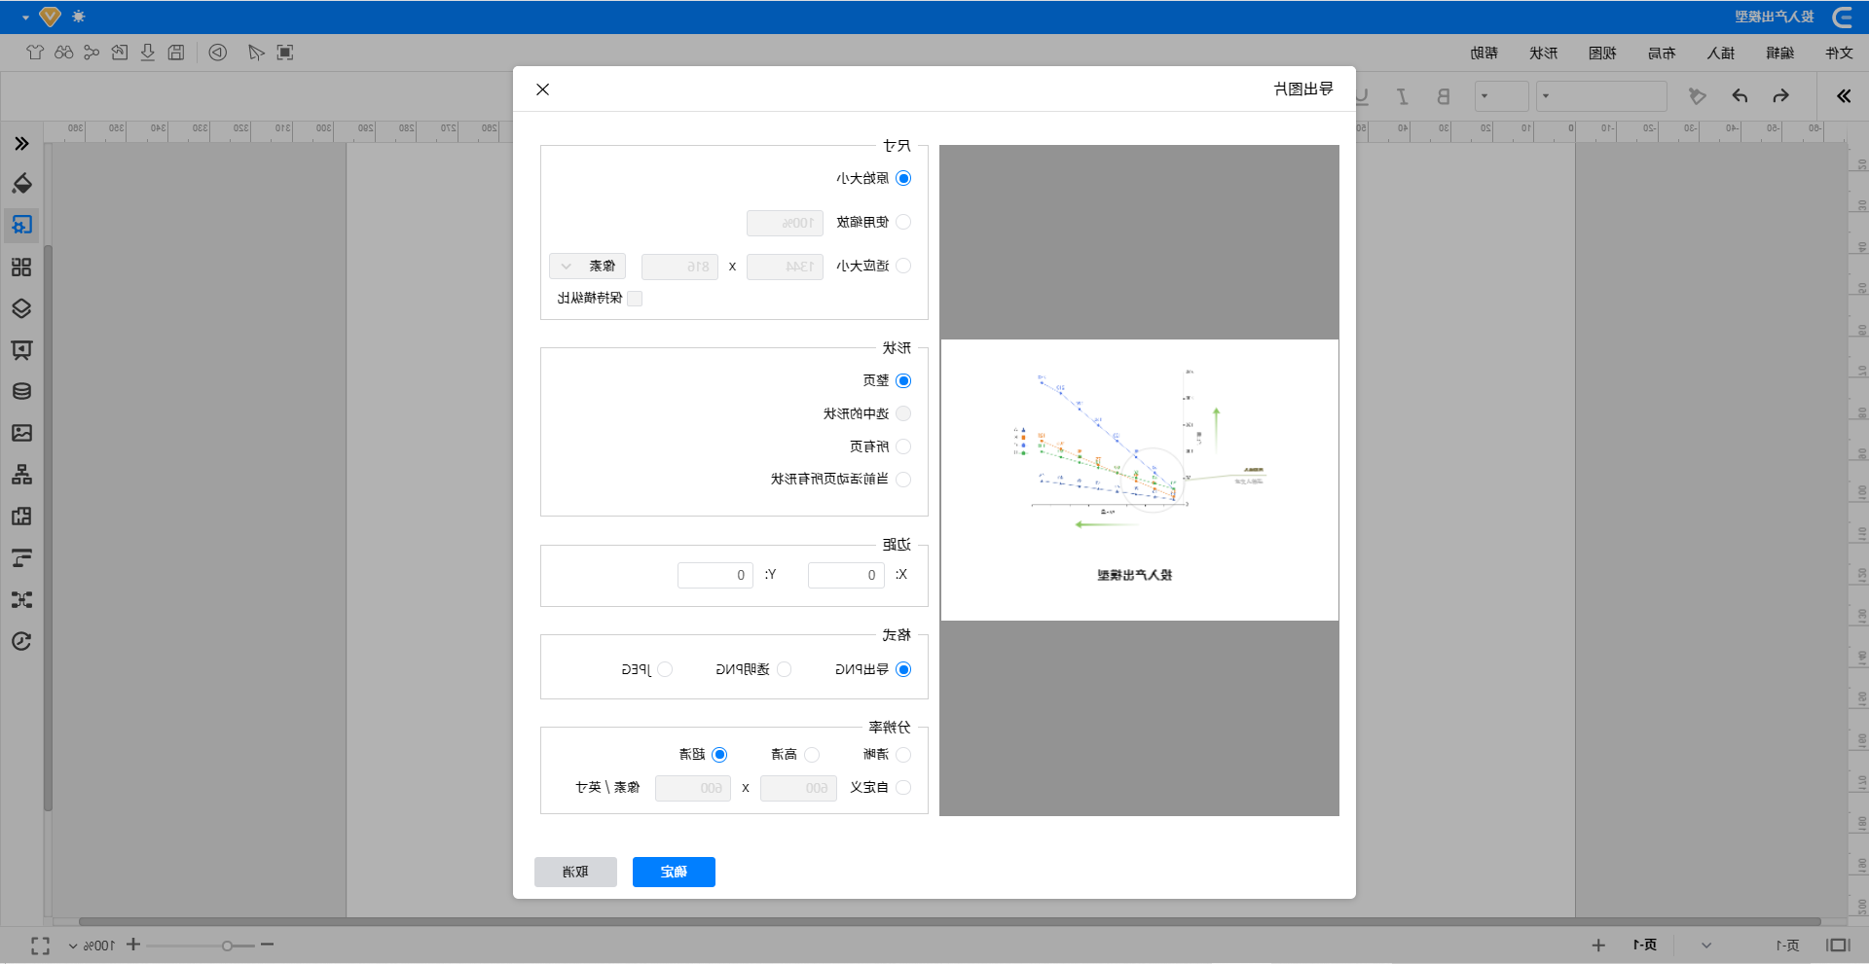The image size is (1869, 964).
Task: Click the export arrow-box icon in toolbar
Action: 120,53
